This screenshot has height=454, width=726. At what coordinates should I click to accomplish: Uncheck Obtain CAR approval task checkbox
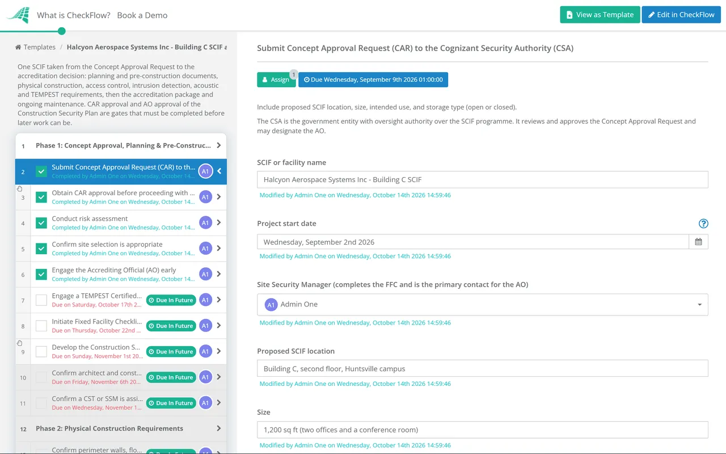click(x=41, y=197)
